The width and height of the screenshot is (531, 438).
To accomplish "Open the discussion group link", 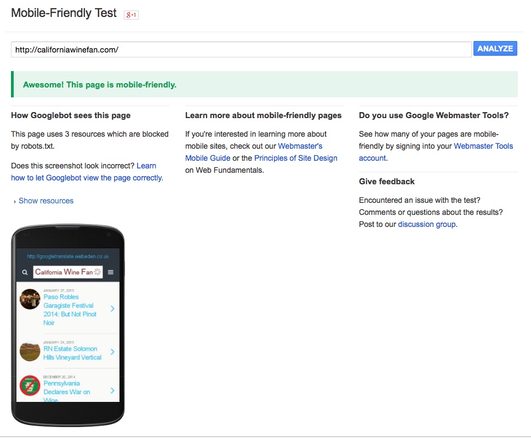I will (x=427, y=224).
